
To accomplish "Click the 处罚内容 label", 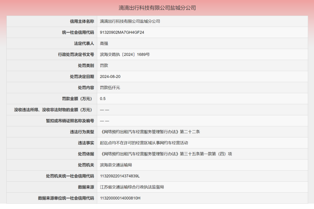I will coord(86,88).
